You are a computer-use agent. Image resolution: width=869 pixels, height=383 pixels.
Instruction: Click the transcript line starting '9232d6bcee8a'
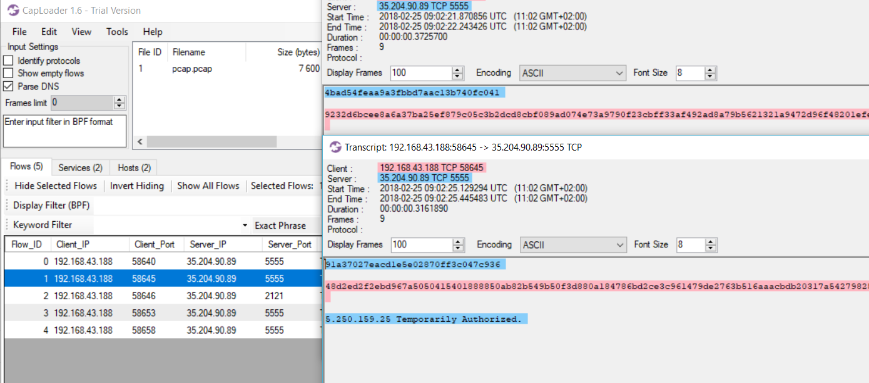[x=597, y=115]
